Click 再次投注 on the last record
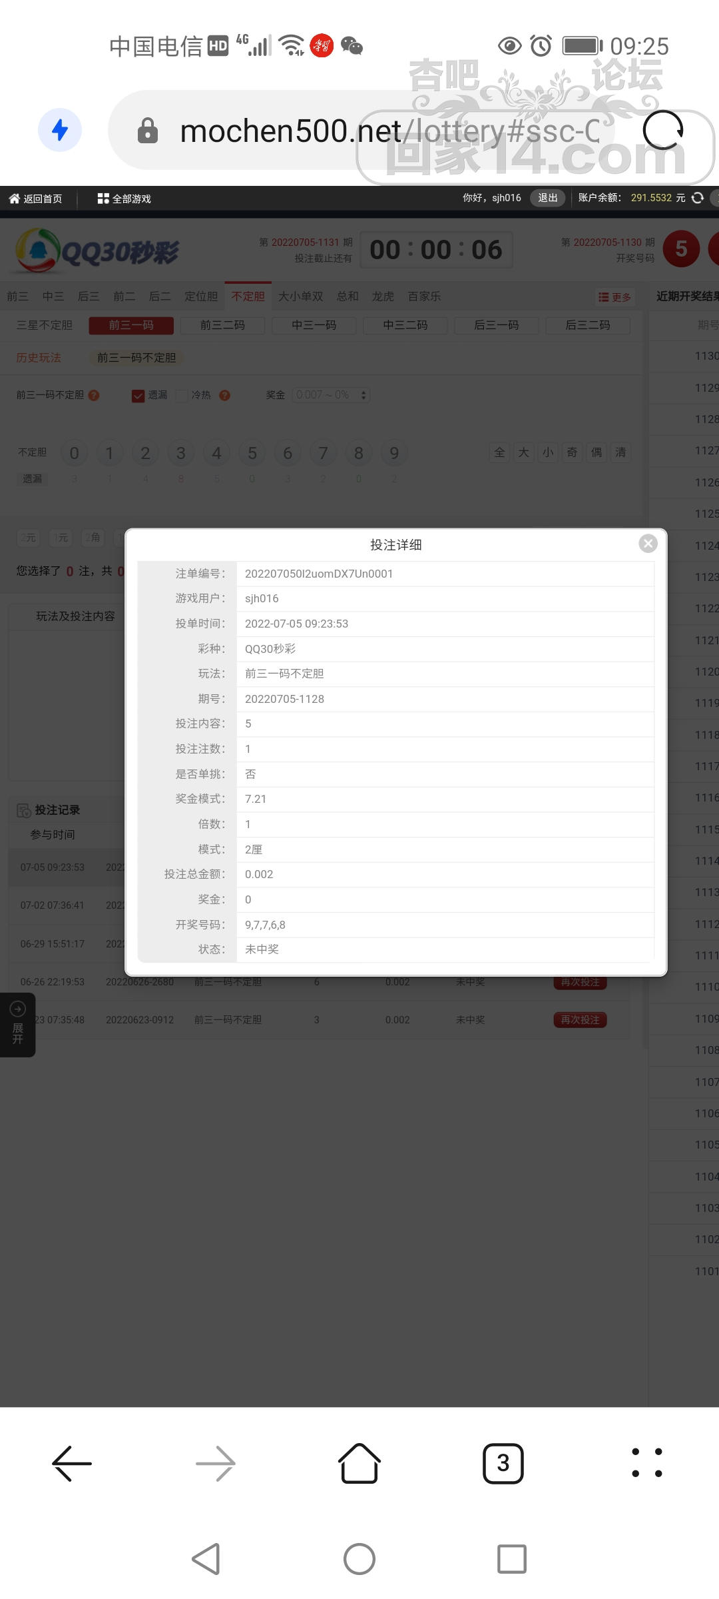 coord(580,1020)
